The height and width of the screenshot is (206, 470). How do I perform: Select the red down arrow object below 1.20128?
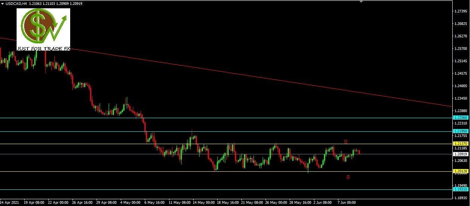348,177
